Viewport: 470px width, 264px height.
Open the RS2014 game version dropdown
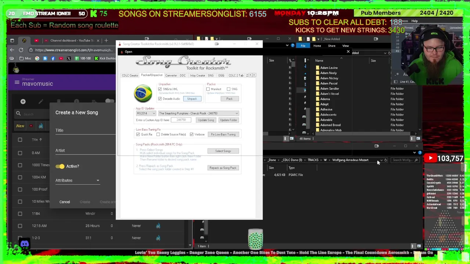146,113
